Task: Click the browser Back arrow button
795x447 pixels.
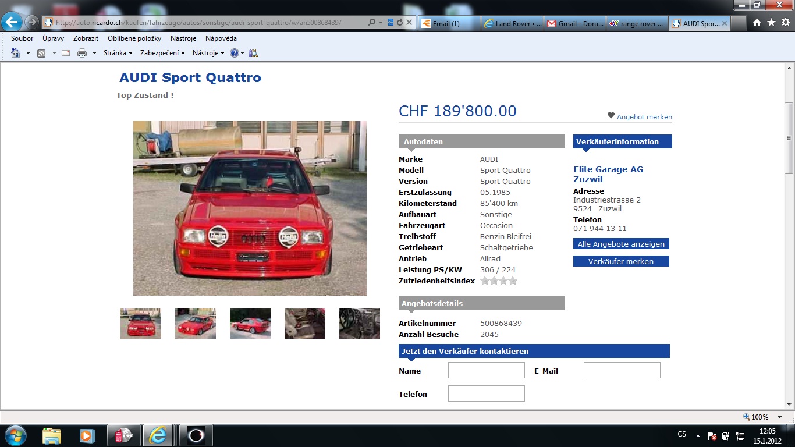Action: click(12, 22)
